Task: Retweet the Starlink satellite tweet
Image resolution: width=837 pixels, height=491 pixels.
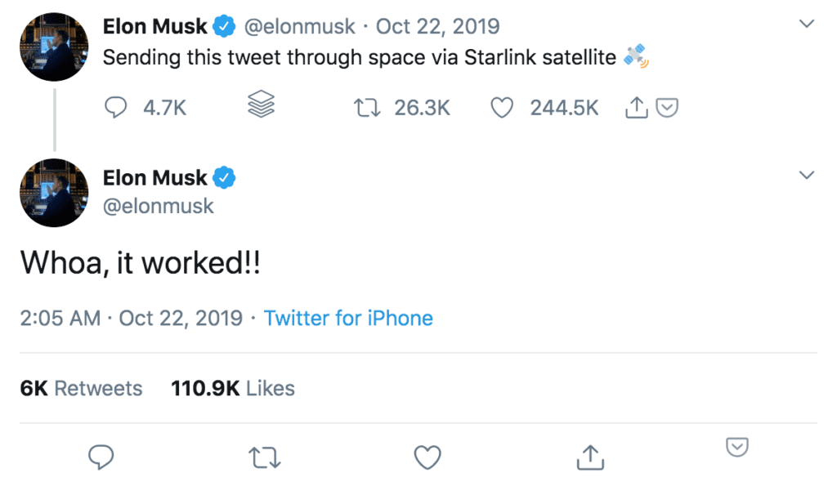Action: tap(363, 108)
